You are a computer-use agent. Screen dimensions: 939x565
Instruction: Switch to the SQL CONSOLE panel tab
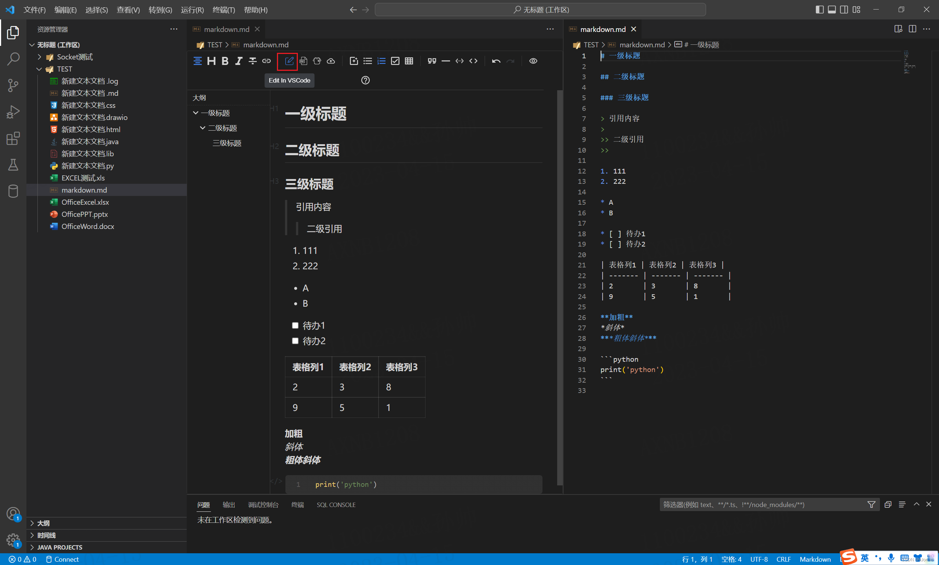[x=336, y=505]
